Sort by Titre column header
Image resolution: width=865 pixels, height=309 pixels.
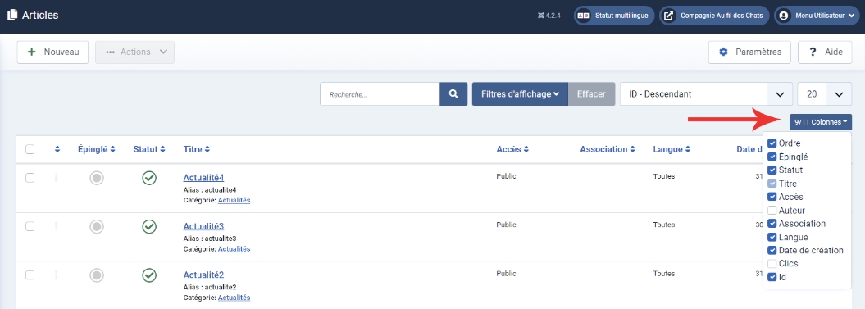click(197, 149)
